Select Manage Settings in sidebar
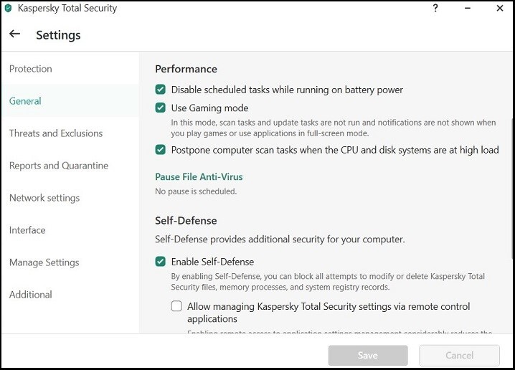The image size is (515, 370). [44, 262]
